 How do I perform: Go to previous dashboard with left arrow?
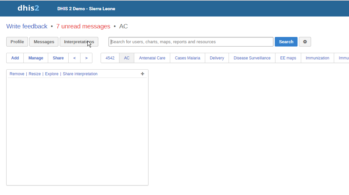(75, 58)
